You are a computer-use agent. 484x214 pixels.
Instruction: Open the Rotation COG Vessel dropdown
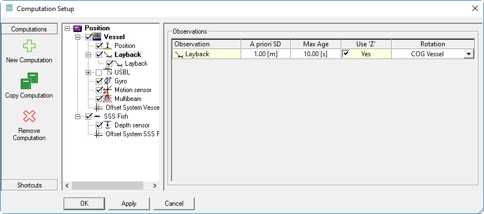tap(469, 54)
